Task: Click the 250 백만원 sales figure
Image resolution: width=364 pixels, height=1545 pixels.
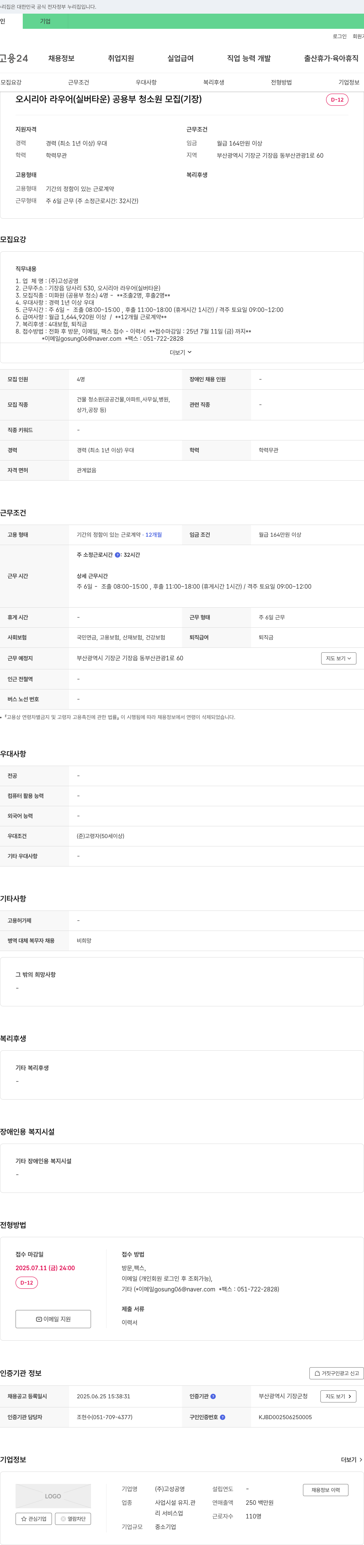Action: pos(260,1503)
